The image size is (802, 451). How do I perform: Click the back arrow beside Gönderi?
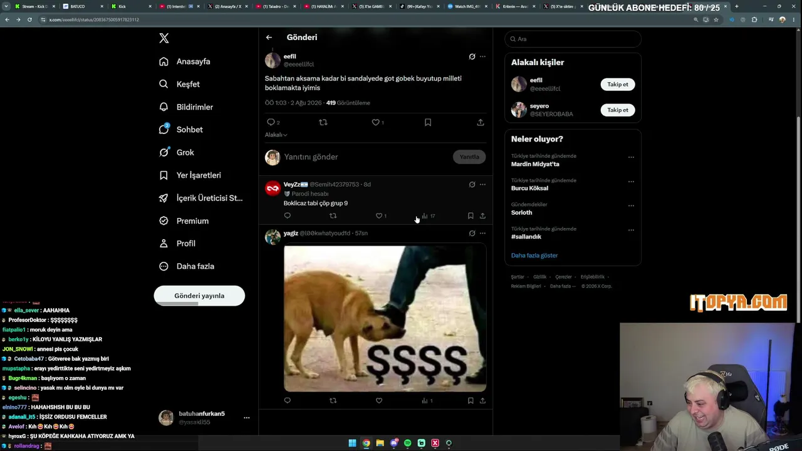point(269,38)
